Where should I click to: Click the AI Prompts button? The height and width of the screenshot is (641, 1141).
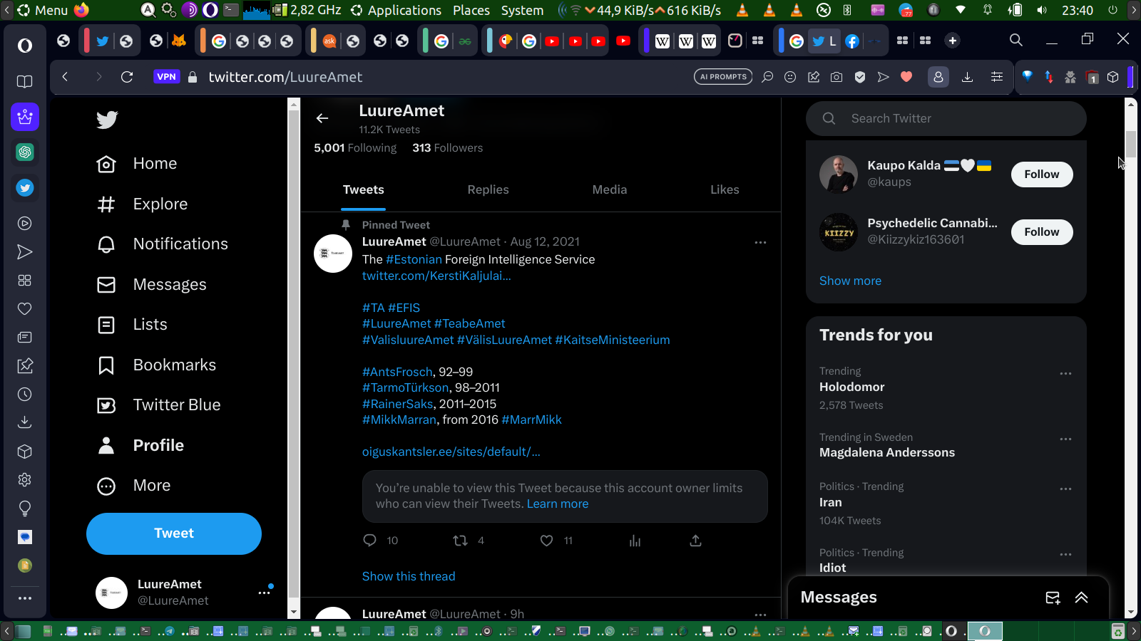723,77
